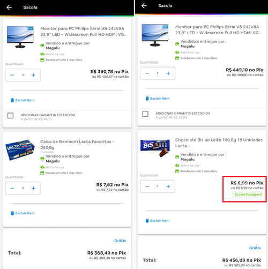Open Philips monitor title in left bag

point(84,32)
